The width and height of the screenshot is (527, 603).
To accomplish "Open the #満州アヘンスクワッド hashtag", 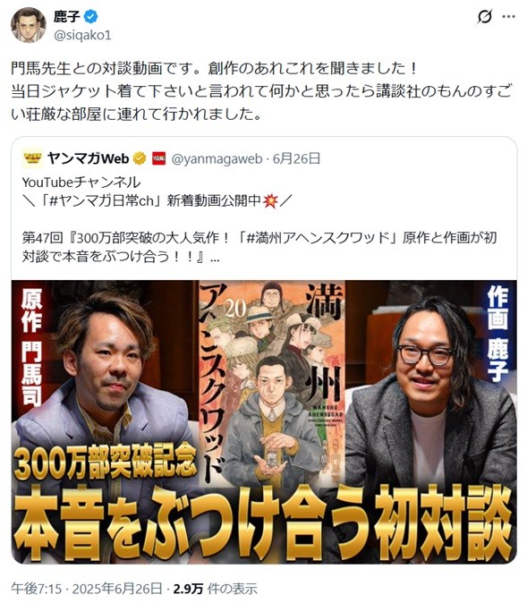I will (319, 238).
